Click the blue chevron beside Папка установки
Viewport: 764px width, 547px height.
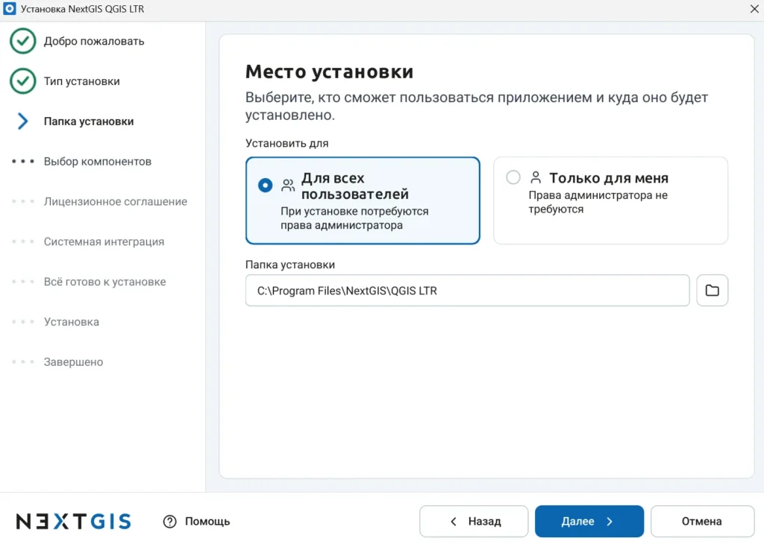point(22,121)
